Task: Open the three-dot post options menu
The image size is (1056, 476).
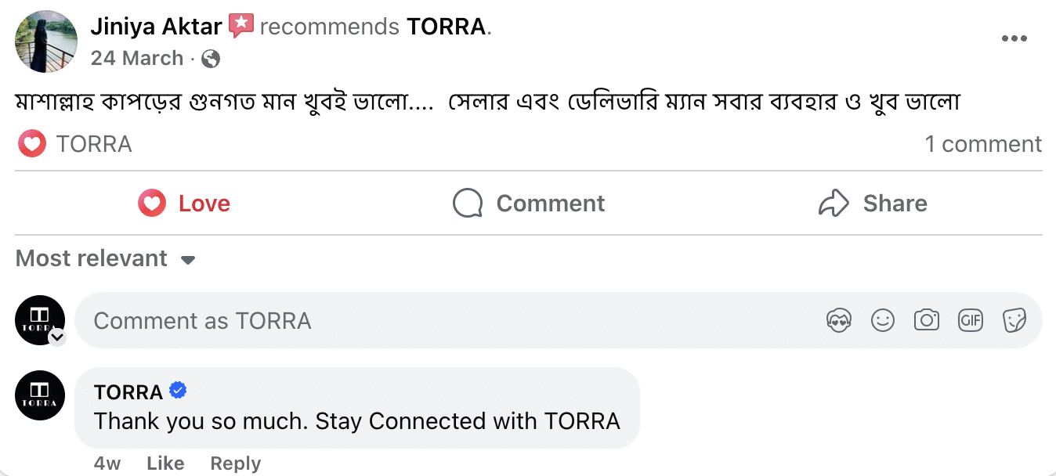Action: pos(1014,39)
